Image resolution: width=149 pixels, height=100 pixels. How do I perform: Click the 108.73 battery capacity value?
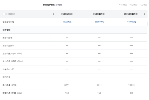pyautogui.click(x=131, y=85)
